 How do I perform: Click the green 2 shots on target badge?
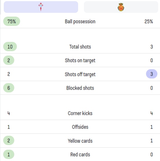tap(9, 60)
